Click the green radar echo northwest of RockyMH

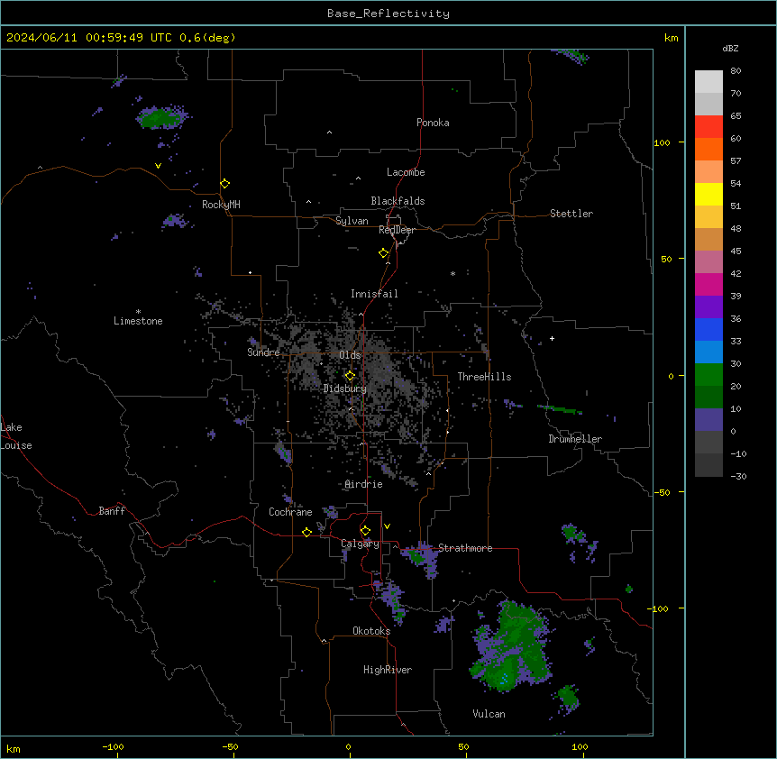(x=161, y=118)
